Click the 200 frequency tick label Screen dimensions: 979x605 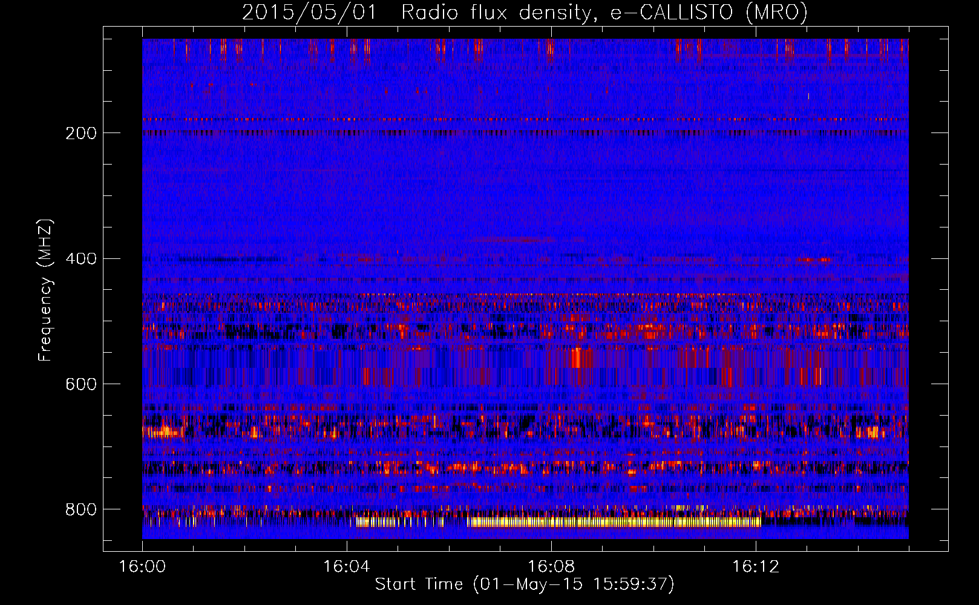[81, 133]
